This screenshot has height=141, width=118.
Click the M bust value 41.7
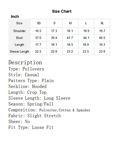70,38
